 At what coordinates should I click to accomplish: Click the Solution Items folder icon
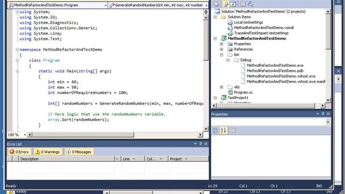click(x=224, y=17)
